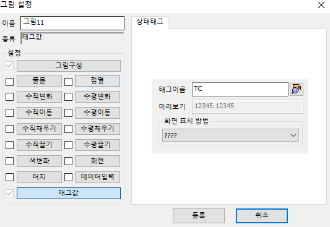Expand the 화면 표시 방법 dropdown
Screen dimensions: 330x227
230,135
